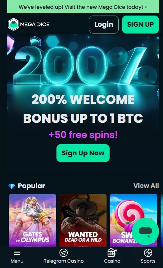The height and width of the screenshot is (268, 163).
Task: Follow the View All link
Action: click(x=146, y=186)
